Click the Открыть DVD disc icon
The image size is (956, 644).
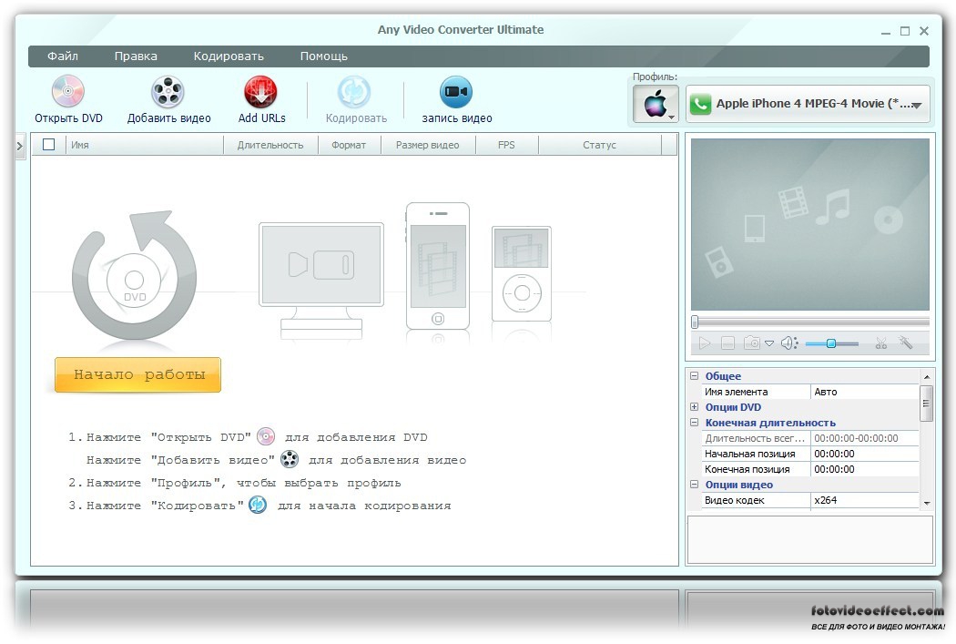click(x=67, y=91)
